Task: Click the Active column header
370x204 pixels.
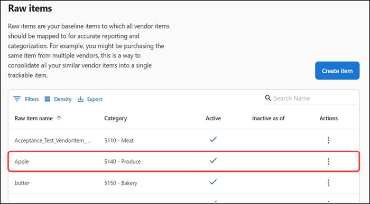Action: pyautogui.click(x=213, y=118)
